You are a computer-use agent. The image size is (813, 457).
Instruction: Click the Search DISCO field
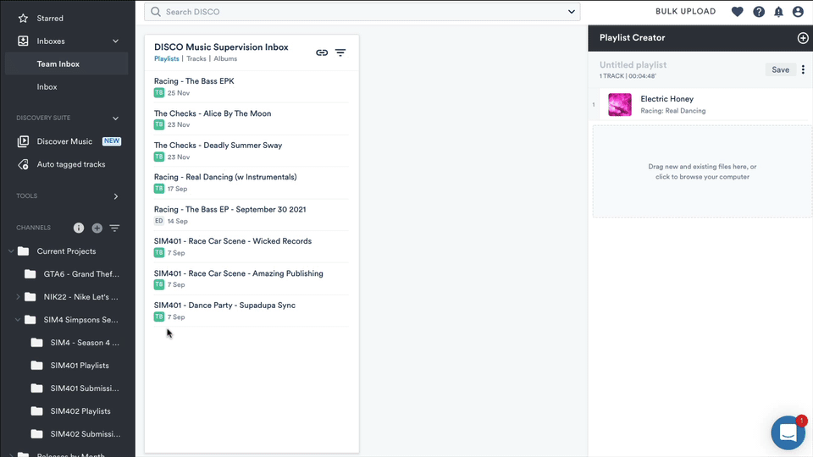pyautogui.click(x=362, y=11)
